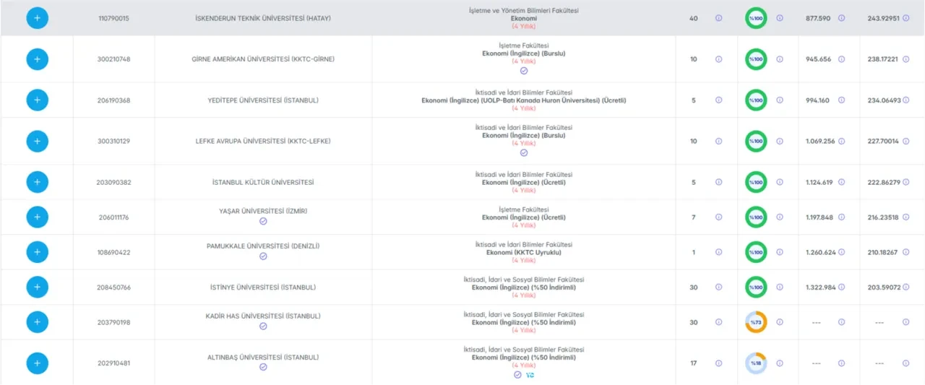Screen dimensions: 925x385
Task: Click plus button beside Lefke Avrupa Üniversitesi
Action: 38,141
